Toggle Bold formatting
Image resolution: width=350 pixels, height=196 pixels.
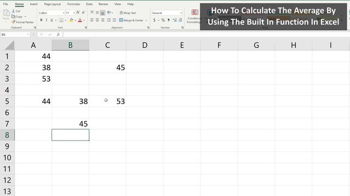pos(42,20)
